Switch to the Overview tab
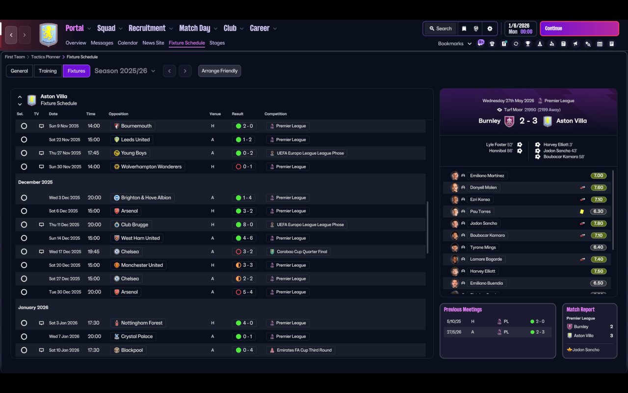 (x=76, y=43)
